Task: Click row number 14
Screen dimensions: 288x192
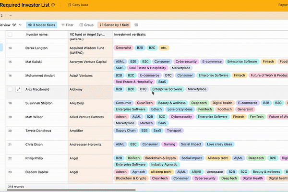Action: coord(10,48)
